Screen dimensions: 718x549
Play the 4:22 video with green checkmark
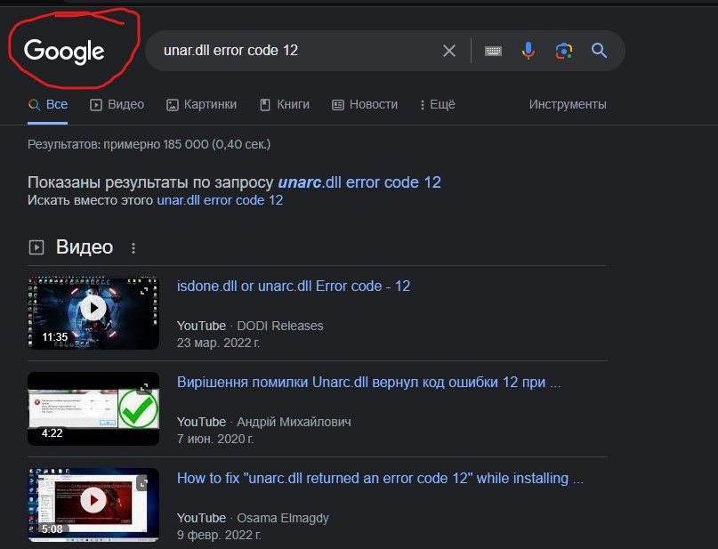(x=93, y=408)
